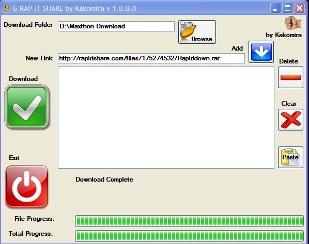Click the Download Complete status text

[x=104, y=180]
